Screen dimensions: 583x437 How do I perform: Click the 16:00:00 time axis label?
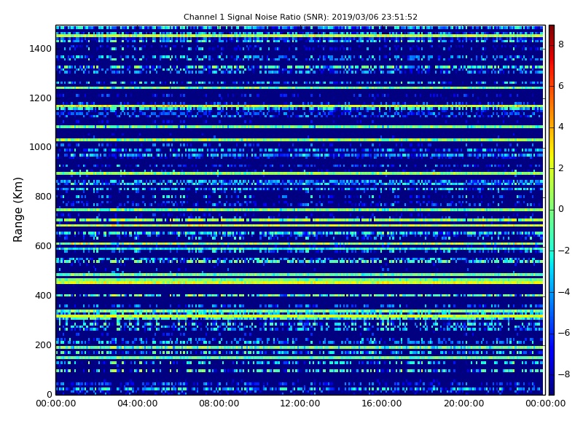[381, 403]
